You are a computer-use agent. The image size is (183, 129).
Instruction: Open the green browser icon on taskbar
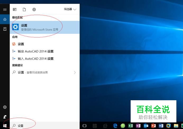pos(123,126)
